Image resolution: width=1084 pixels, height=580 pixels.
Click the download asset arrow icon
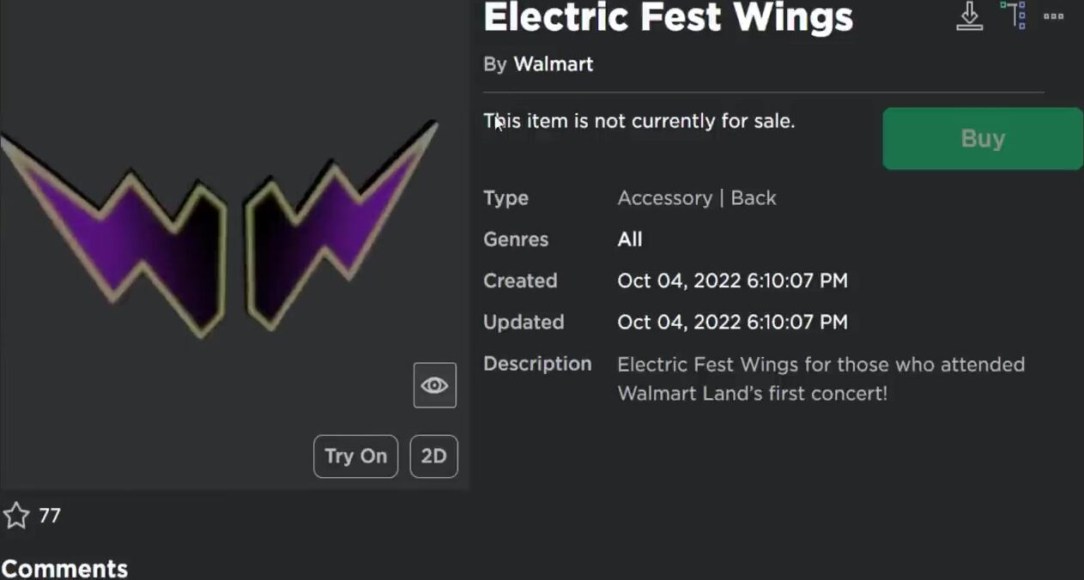click(970, 16)
